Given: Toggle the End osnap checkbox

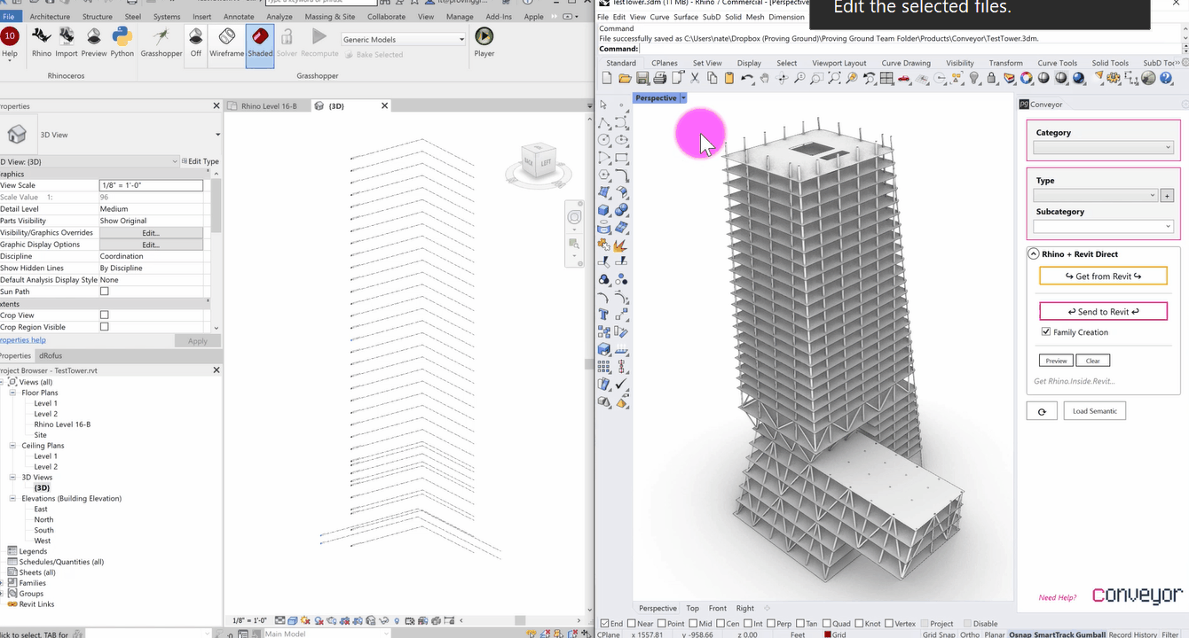Looking at the screenshot, I should pyautogui.click(x=605, y=624).
